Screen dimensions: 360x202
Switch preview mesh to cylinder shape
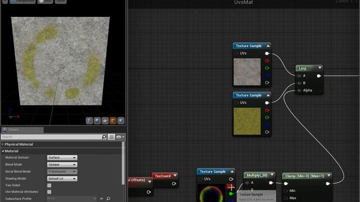tap(89, 121)
